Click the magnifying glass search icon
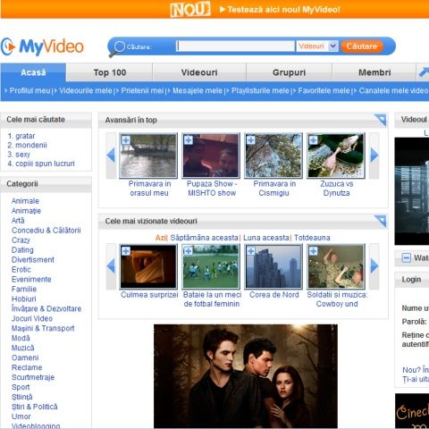 tap(117, 48)
